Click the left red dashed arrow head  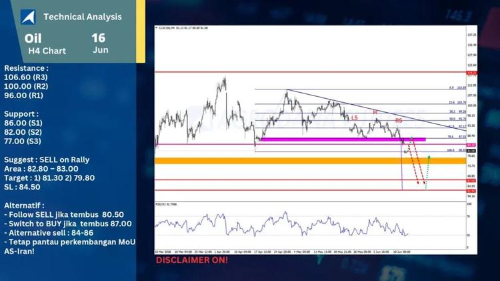[418, 183]
